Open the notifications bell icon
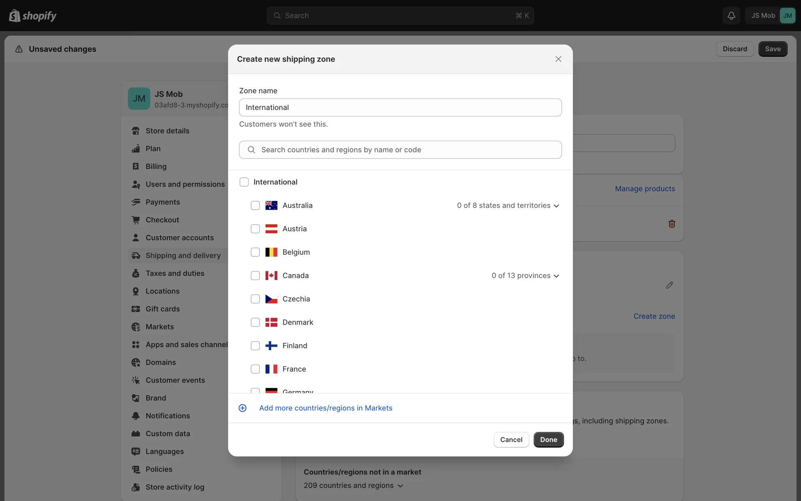Image resolution: width=801 pixels, height=501 pixels. pyautogui.click(x=731, y=15)
